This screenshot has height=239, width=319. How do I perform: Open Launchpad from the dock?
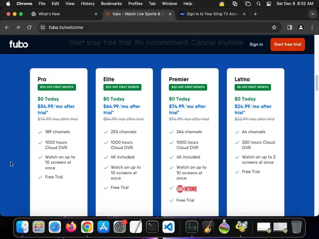pyautogui.click(x=38, y=227)
